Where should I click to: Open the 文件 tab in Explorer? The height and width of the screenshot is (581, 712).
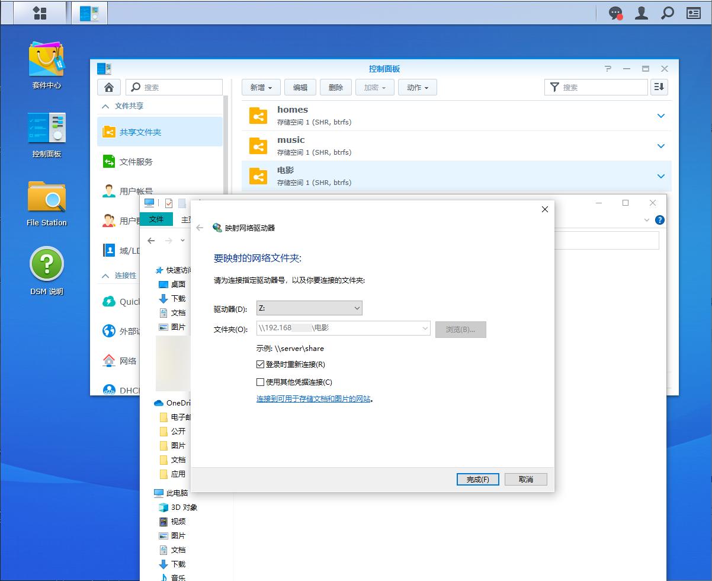156,219
